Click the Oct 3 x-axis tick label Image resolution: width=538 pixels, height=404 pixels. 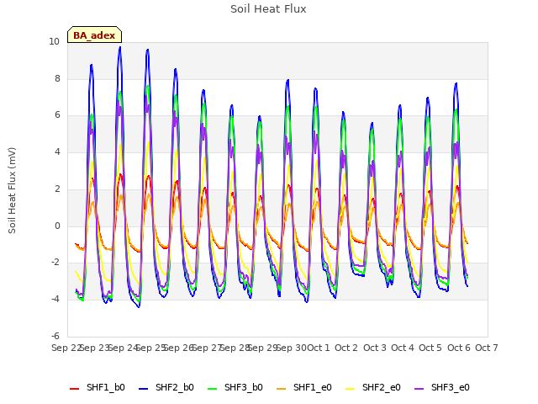(x=375, y=348)
